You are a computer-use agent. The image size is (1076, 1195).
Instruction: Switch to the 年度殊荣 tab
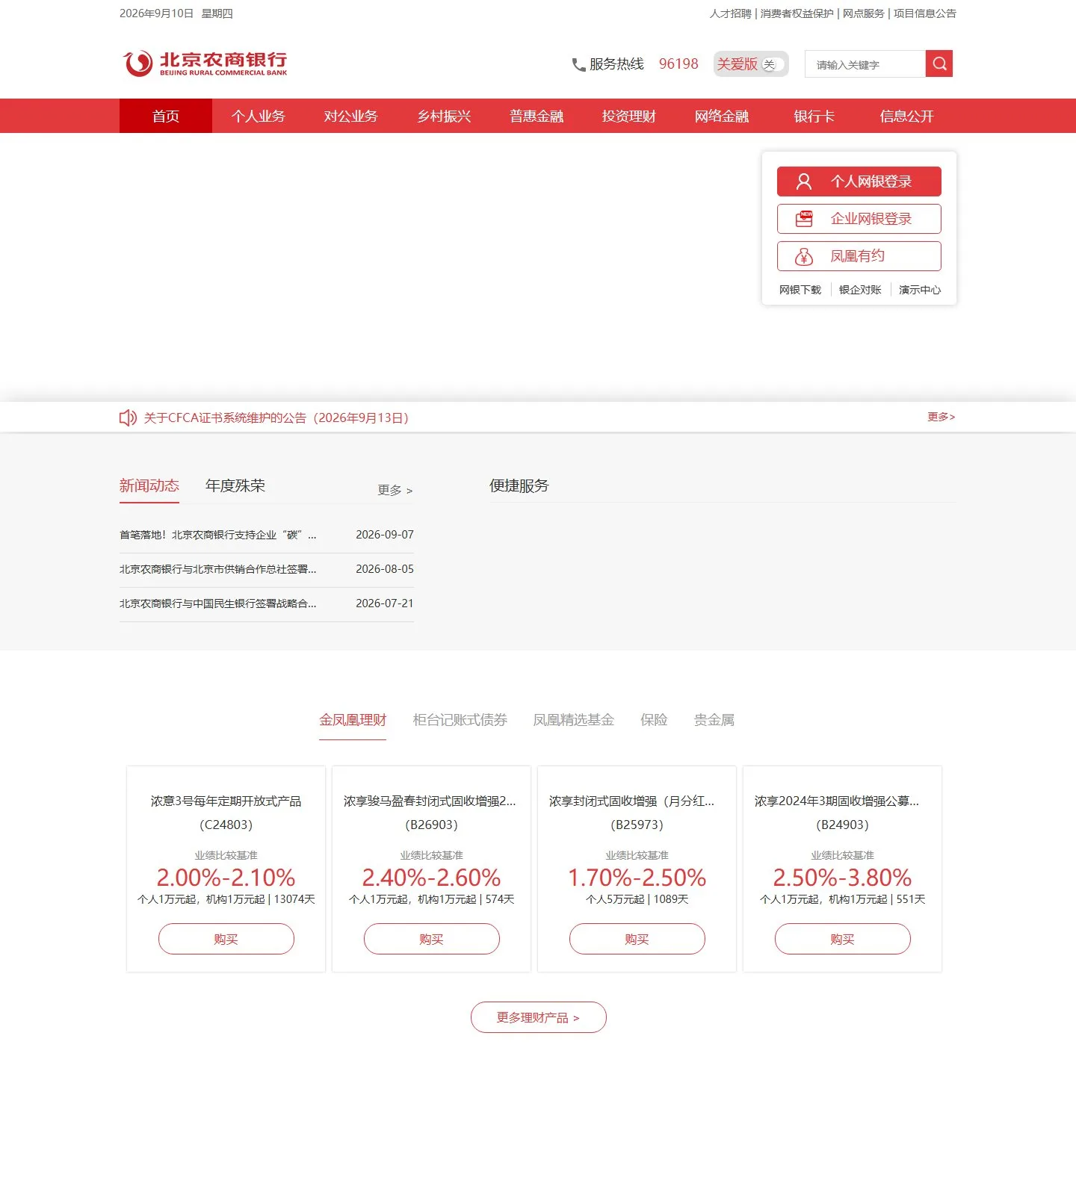tap(235, 485)
